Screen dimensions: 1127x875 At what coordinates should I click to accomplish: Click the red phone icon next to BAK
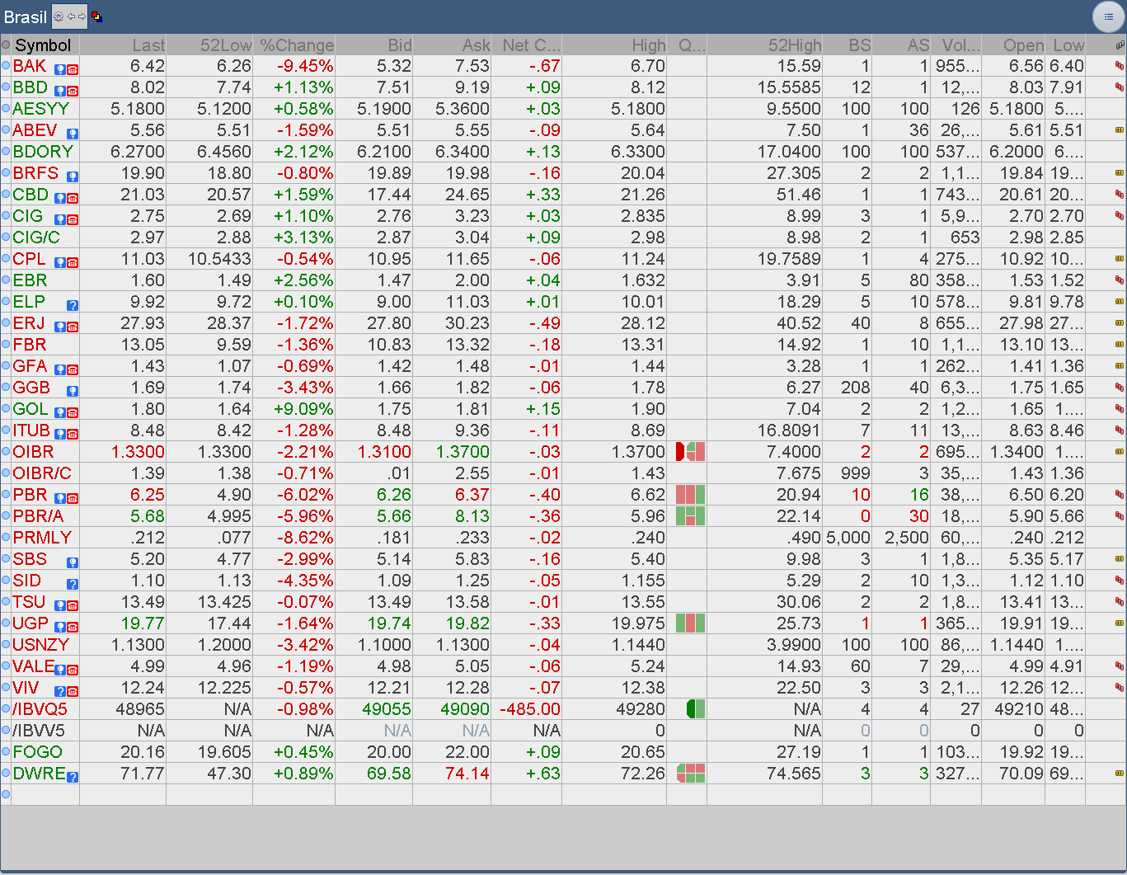(x=73, y=69)
